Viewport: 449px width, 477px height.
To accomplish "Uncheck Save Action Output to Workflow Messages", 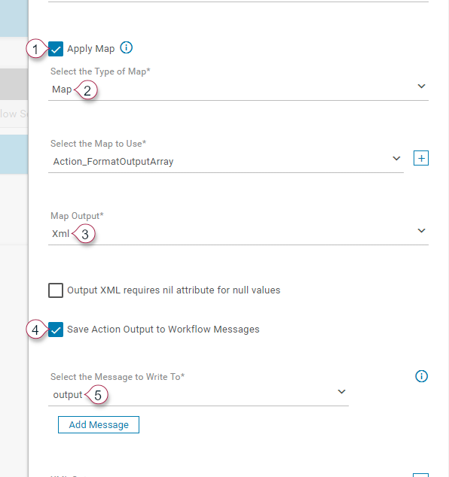I will [56, 330].
